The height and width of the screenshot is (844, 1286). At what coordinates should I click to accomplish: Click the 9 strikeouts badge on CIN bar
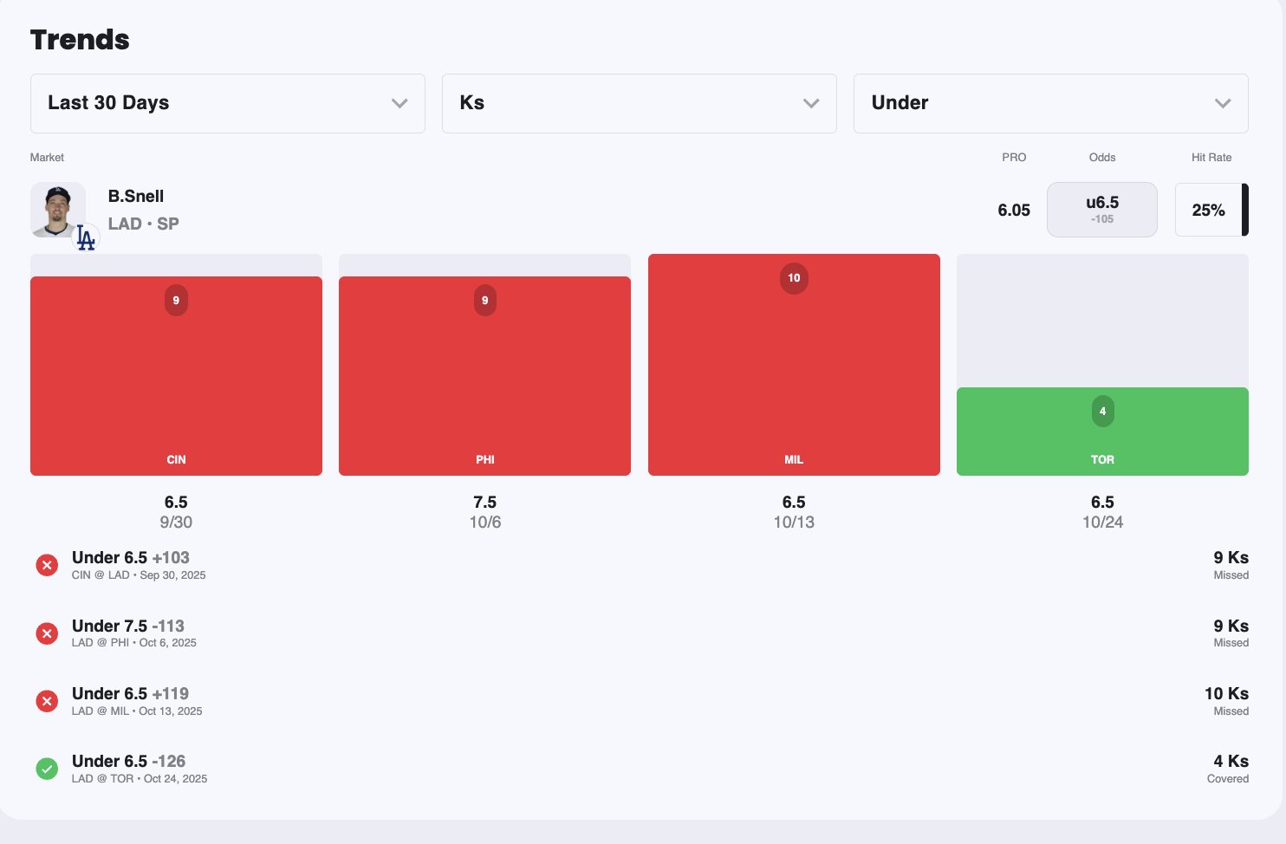tap(176, 301)
